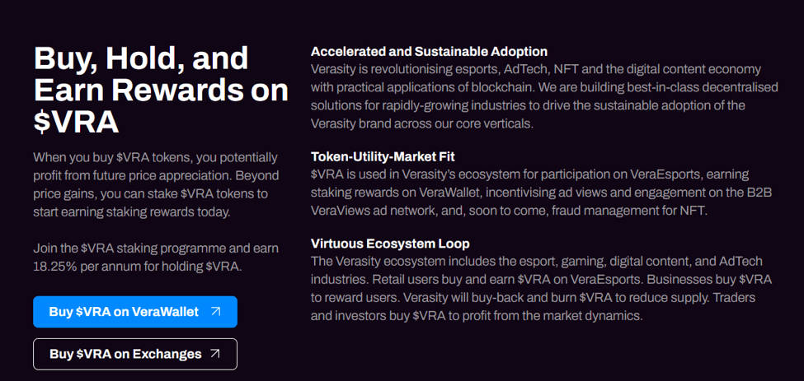Screen dimensions: 804x381
Task: Click the fraud management for NFT phrase
Action: (629, 211)
